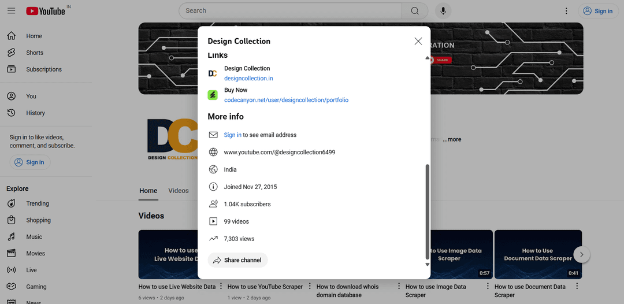The image size is (624, 304).
Task: Click the dialog scrollbar up arrow
Action: click(x=428, y=58)
